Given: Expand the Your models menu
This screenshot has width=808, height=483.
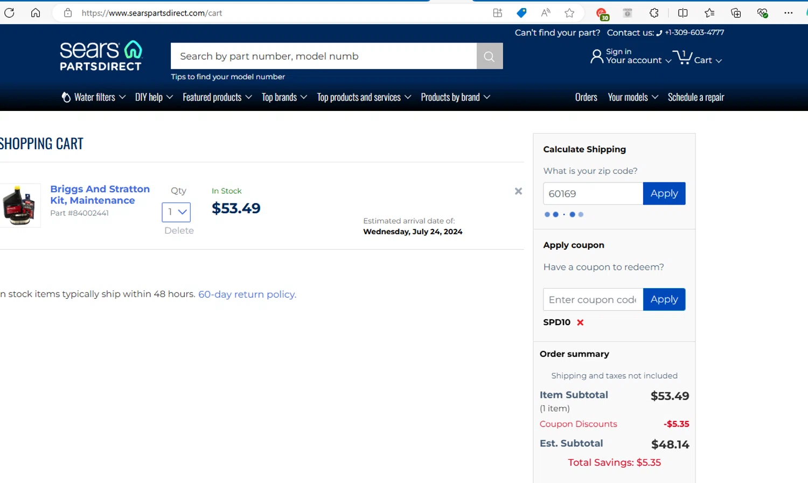Looking at the screenshot, I should tap(633, 97).
